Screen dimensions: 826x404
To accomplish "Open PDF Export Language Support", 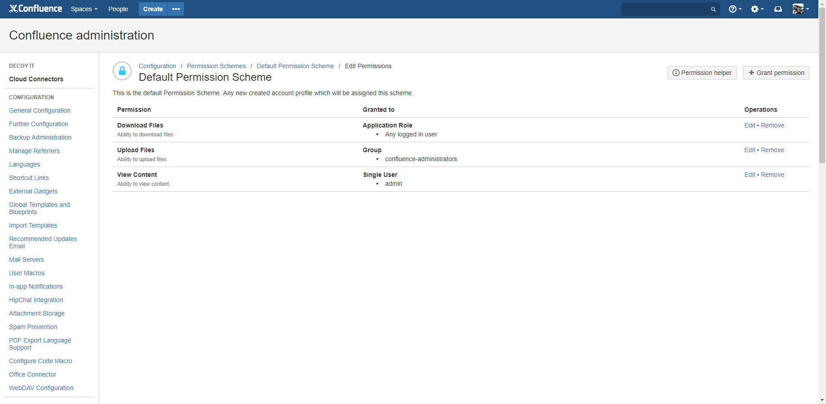I will pyautogui.click(x=40, y=344).
